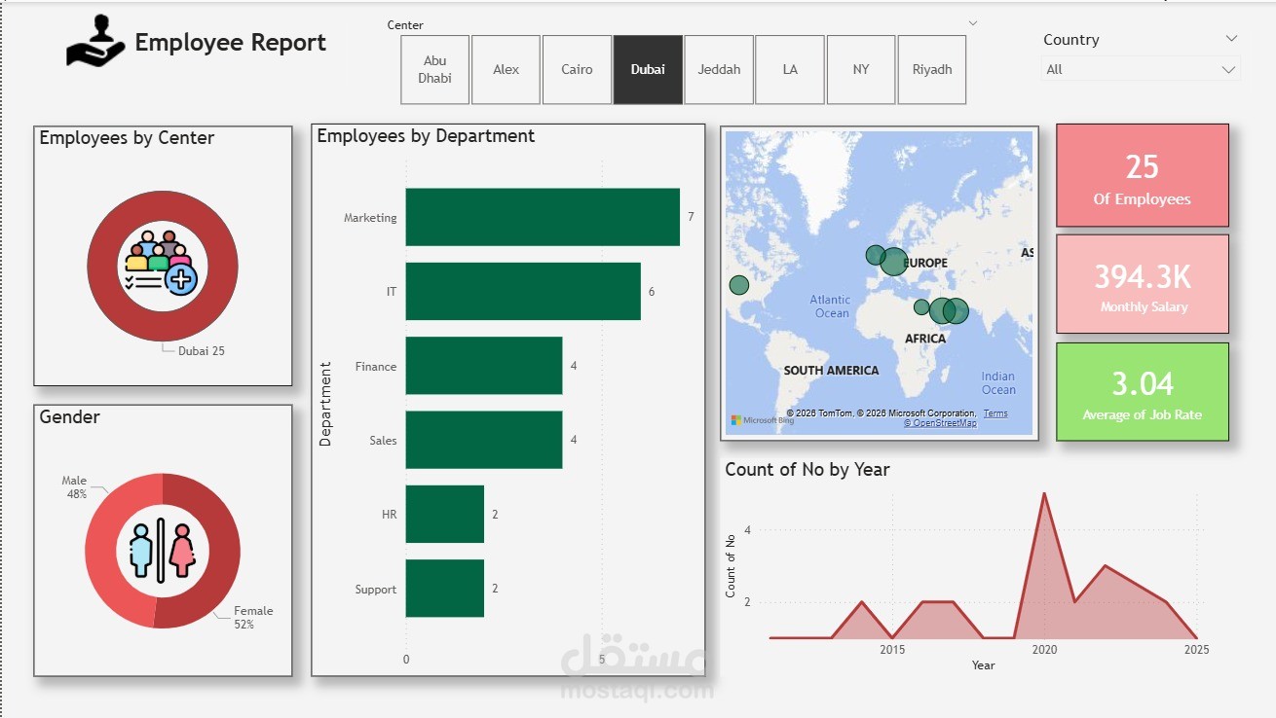Viewport: 1276px width, 718px height.
Task: Click the overlapping bubbles near the Middle East
Action: pyautogui.click(x=949, y=310)
